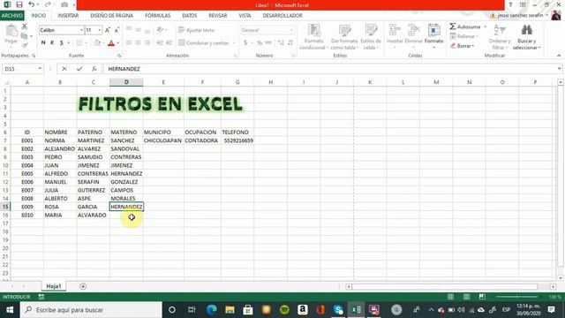Toggle bold formatting (N)
This screenshot has width=565, height=318.
coord(43,43)
